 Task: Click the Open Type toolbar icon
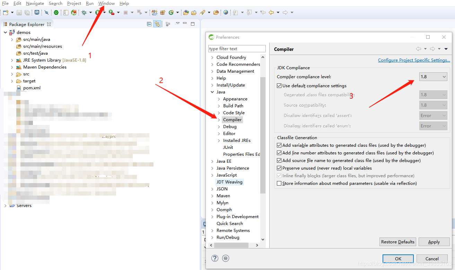[x=186, y=12]
